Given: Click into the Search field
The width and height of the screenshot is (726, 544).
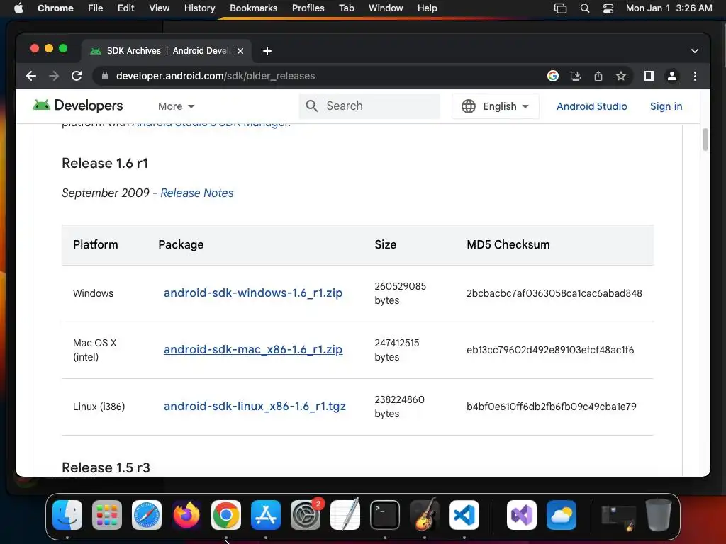Looking at the screenshot, I should pyautogui.click(x=369, y=106).
